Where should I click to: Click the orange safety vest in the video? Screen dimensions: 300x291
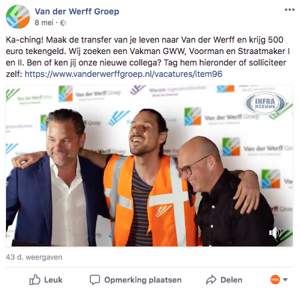[x=149, y=200]
